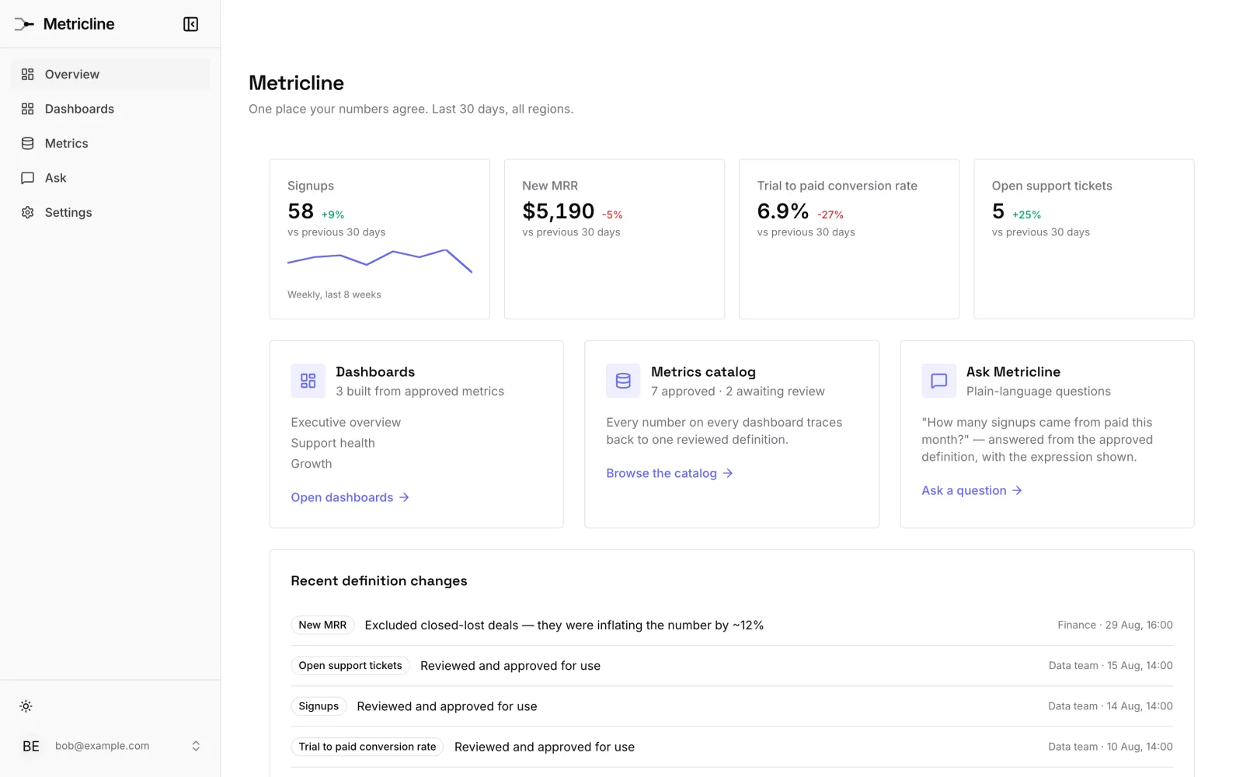Click the Signups value 58
The height and width of the screenshot is (777, 1243).
(301, 211)
